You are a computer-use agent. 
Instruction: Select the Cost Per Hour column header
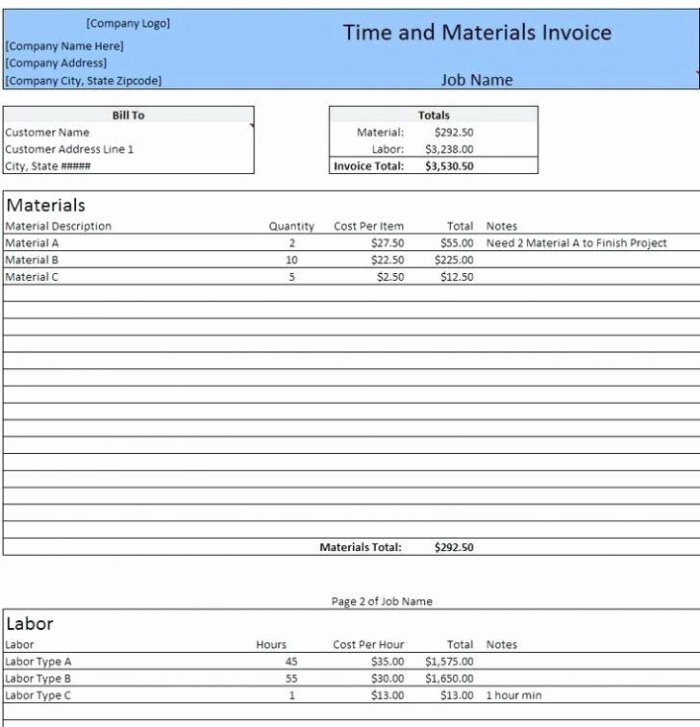pos(368,644)
